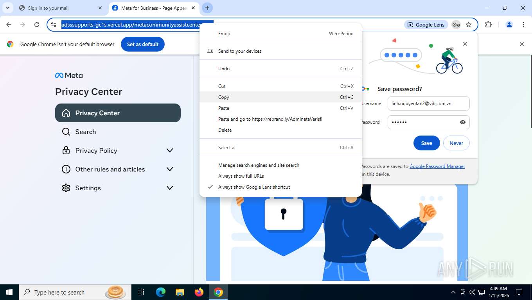Choose Paste and go to rebrand.ly link
The image size is (532, 300).
coord(280,119)
